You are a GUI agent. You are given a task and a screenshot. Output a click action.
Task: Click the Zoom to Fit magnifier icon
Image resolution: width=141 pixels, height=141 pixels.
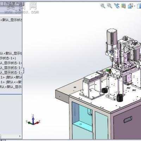pyautogui.click(x=103, y=6)
